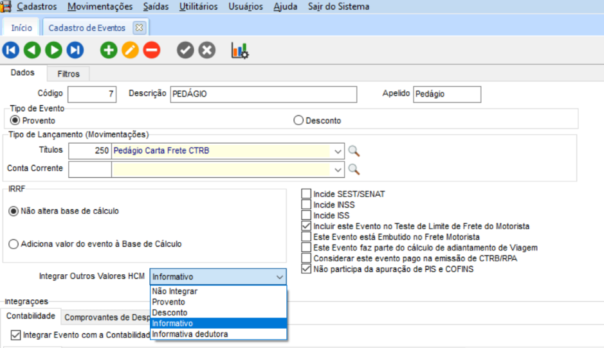Go to the previous record
This screenshot has width=604, height=348.
[x=32, y=50]
